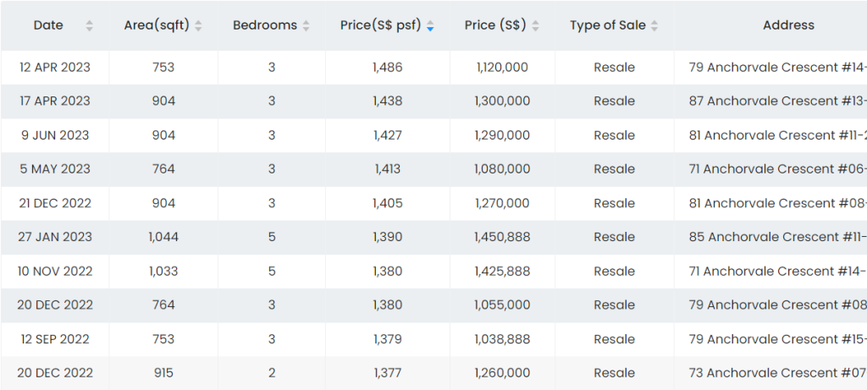This screenshot has height=390, width=867.
Task: Click the sort arrows beside Area(sqft) header
Action: point(198,26)
